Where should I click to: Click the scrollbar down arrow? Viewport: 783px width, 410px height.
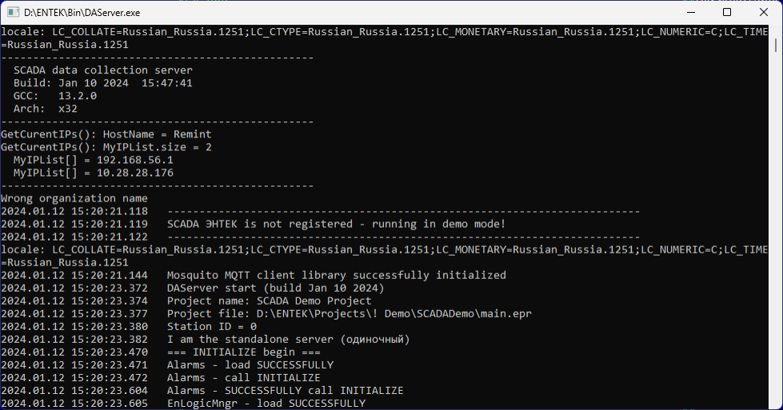pos(775,403)
